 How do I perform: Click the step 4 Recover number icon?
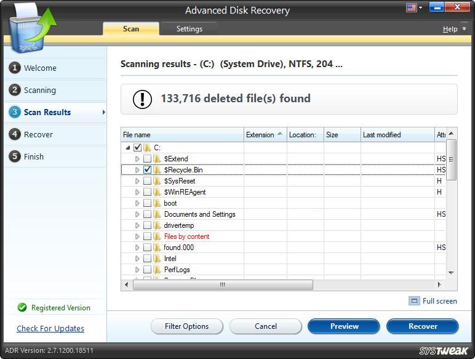point(15,134)
